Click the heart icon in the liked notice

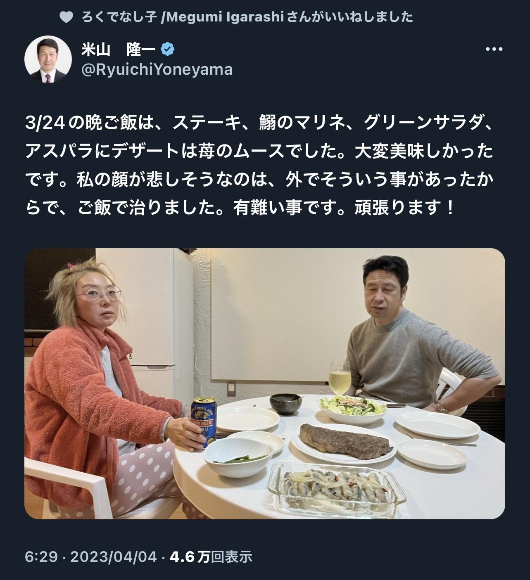tap(66, 17)
